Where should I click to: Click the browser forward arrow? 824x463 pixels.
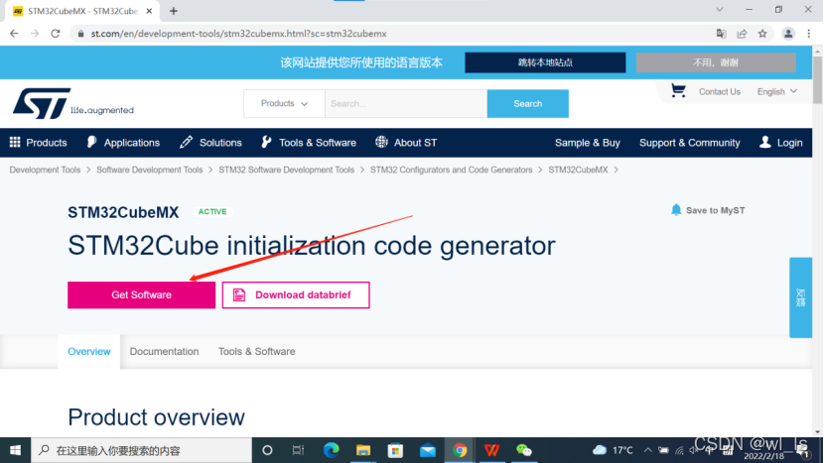pyautogui.click(x=35, y=33)
